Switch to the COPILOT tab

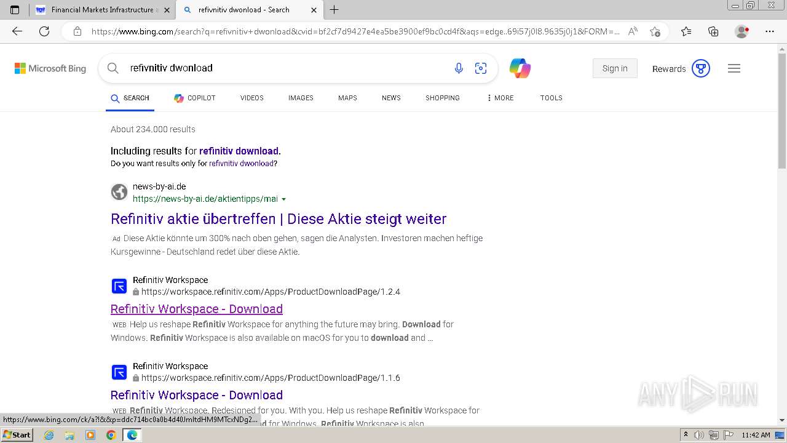[195, 98]
